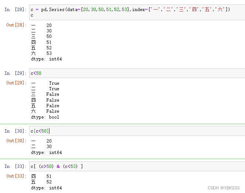The height and width of the screenshot is (193, 245).
Task: Click 'dtype: int64' in Out[30]
Action: 46,152
